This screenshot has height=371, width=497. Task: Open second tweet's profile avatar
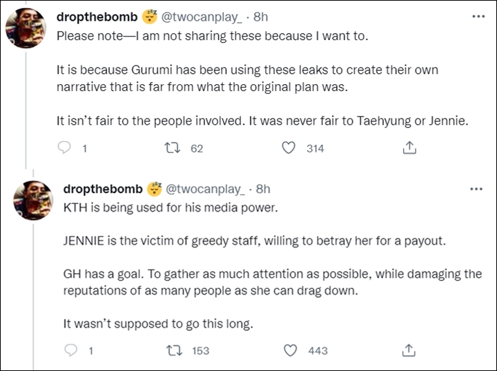[x=33, y=201]
